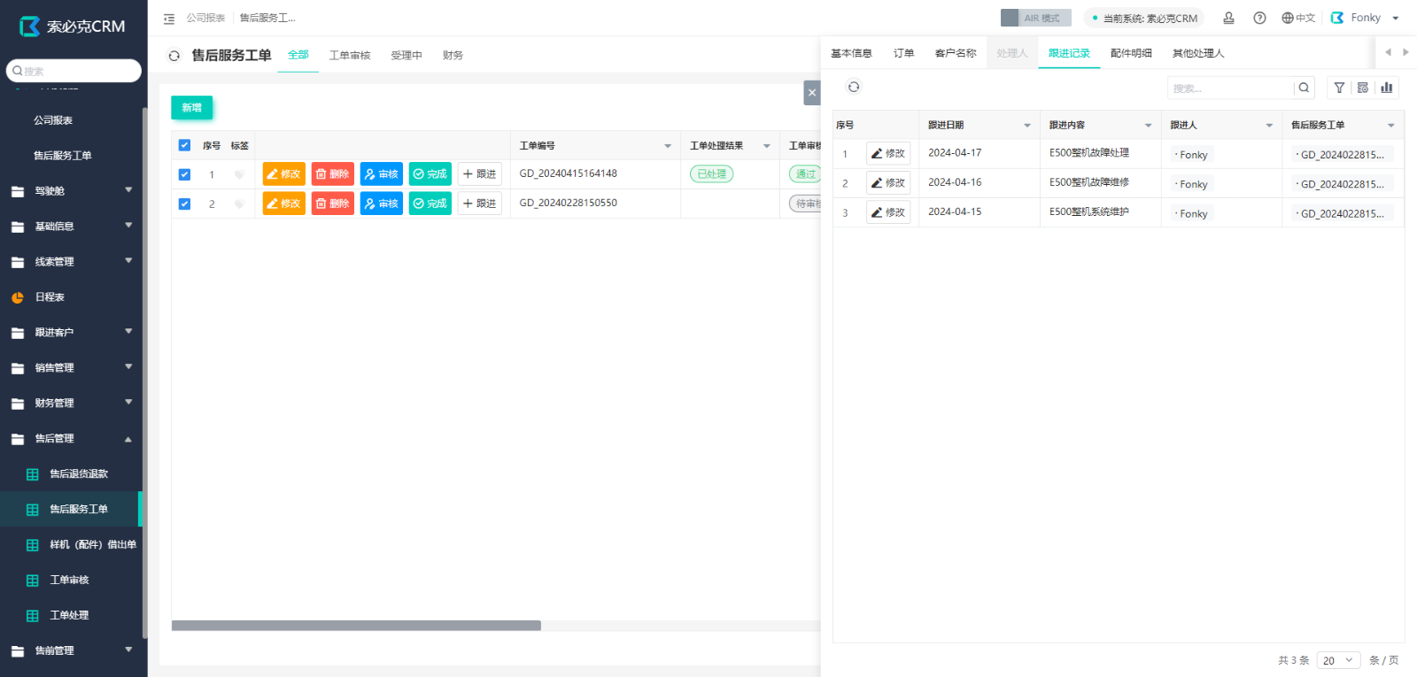Image resolution: width=1417 pixels, height=677 pixels.
Task: Open column settings icon in panel toolbar
Action: 1363,88
